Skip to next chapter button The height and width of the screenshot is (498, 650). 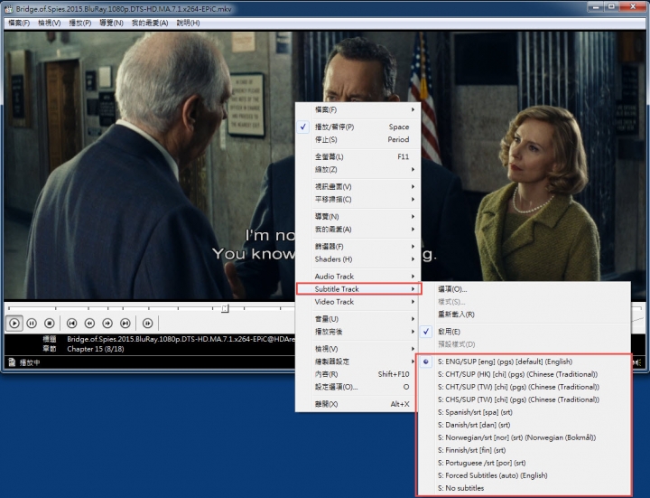[125, 323]
